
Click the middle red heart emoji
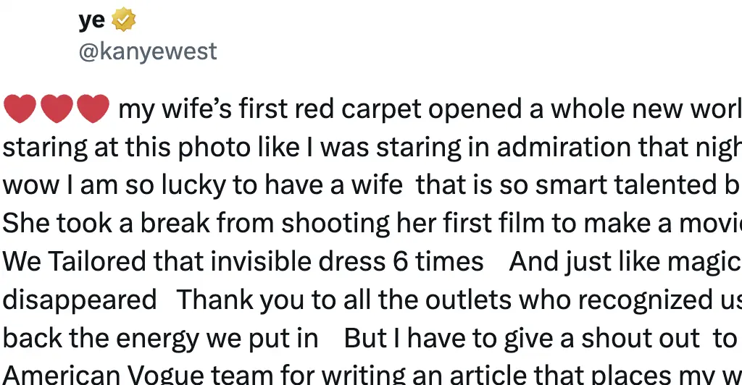pyautogui.click(x=56, y=109)
